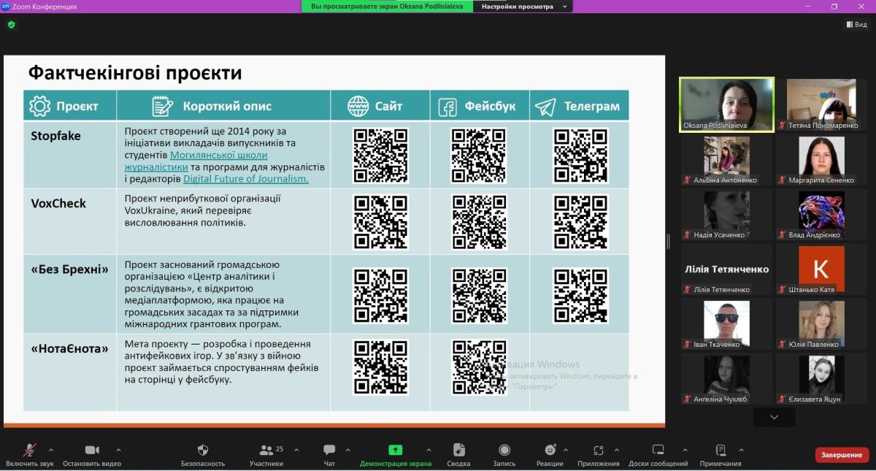Click VoxCheck Telegram QR code
Image resolution: width=876 pixels, height=471 pixels.
point(580,222)
